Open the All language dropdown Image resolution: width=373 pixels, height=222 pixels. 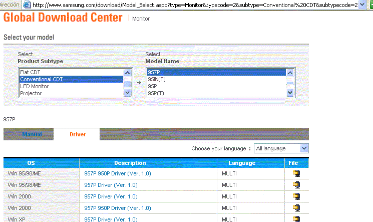click(281, 148)
